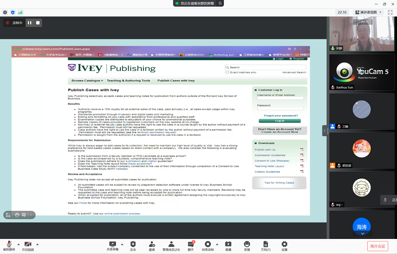Open 文档(1) documents panel
Screen dimensions: 397x254
pos(266,246)
